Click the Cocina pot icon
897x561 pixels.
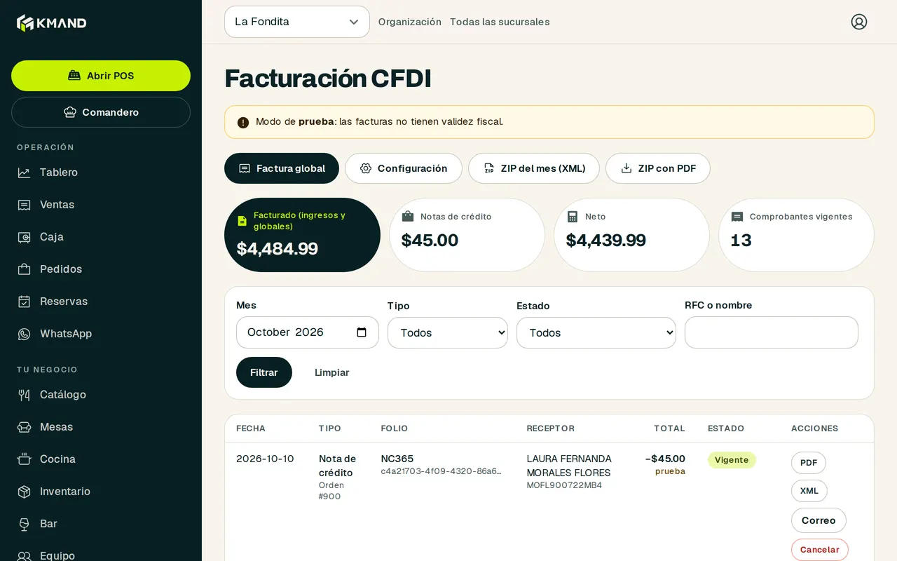click(x=25, y=459)
